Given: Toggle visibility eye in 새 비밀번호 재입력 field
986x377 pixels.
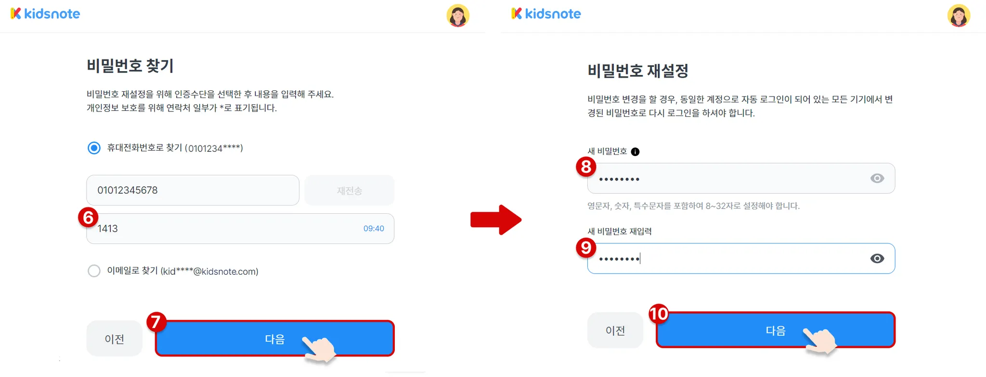Looking at the screenshot, I should [x=877, y=259].
